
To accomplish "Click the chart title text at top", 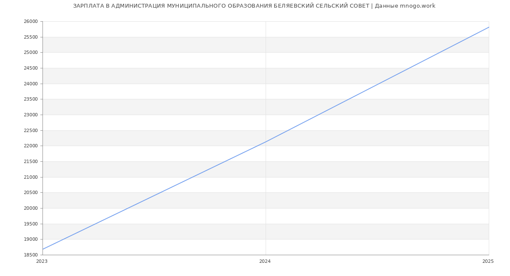I will tap(254, 6).
